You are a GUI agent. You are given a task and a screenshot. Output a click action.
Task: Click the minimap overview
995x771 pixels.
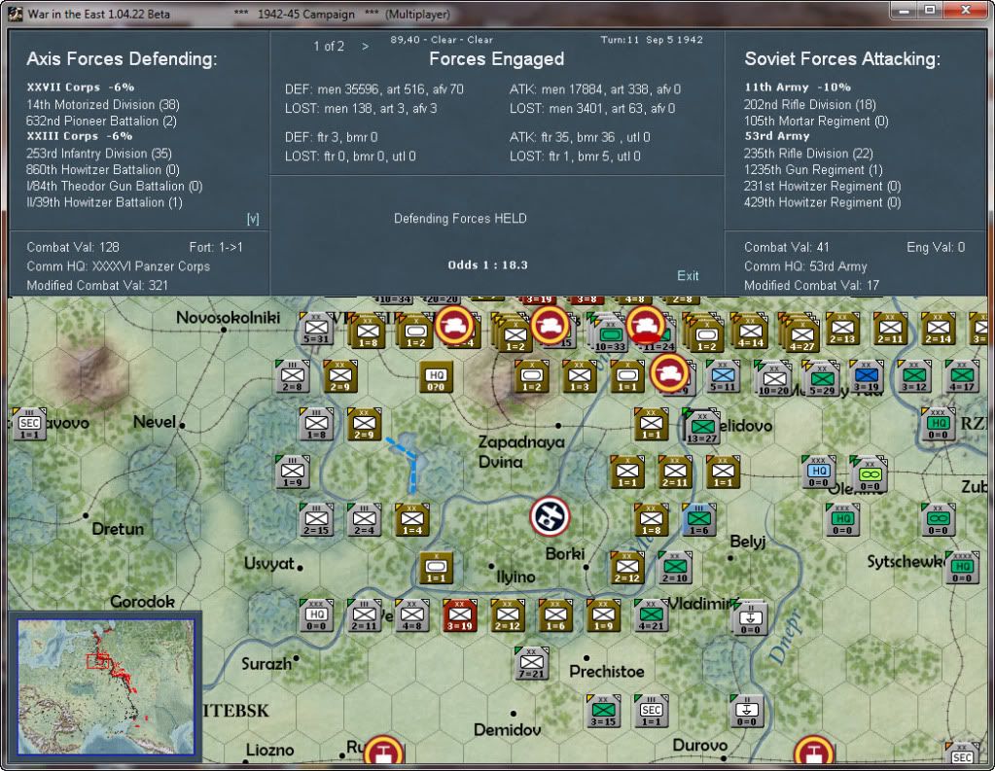click(105, 686)
